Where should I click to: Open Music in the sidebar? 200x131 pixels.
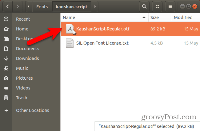click(22, 68)
